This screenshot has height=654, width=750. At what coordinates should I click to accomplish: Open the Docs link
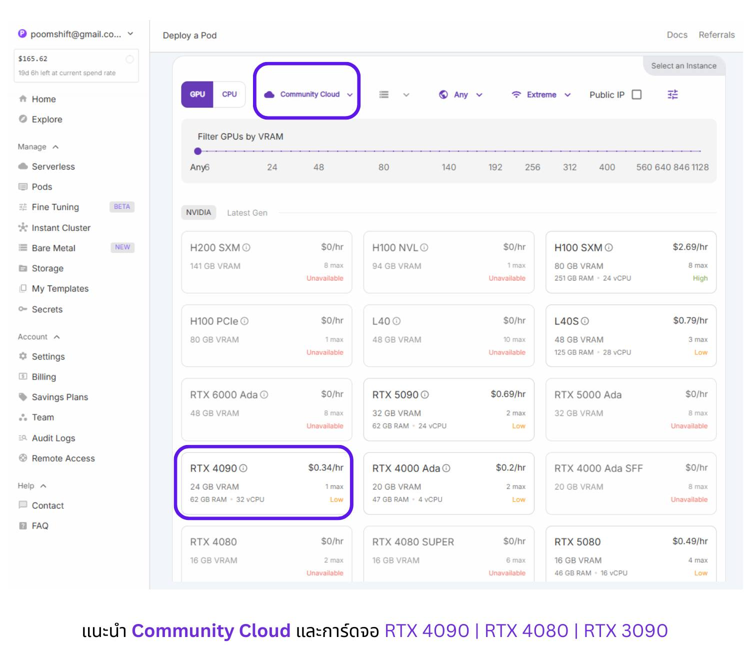point(677,35)
